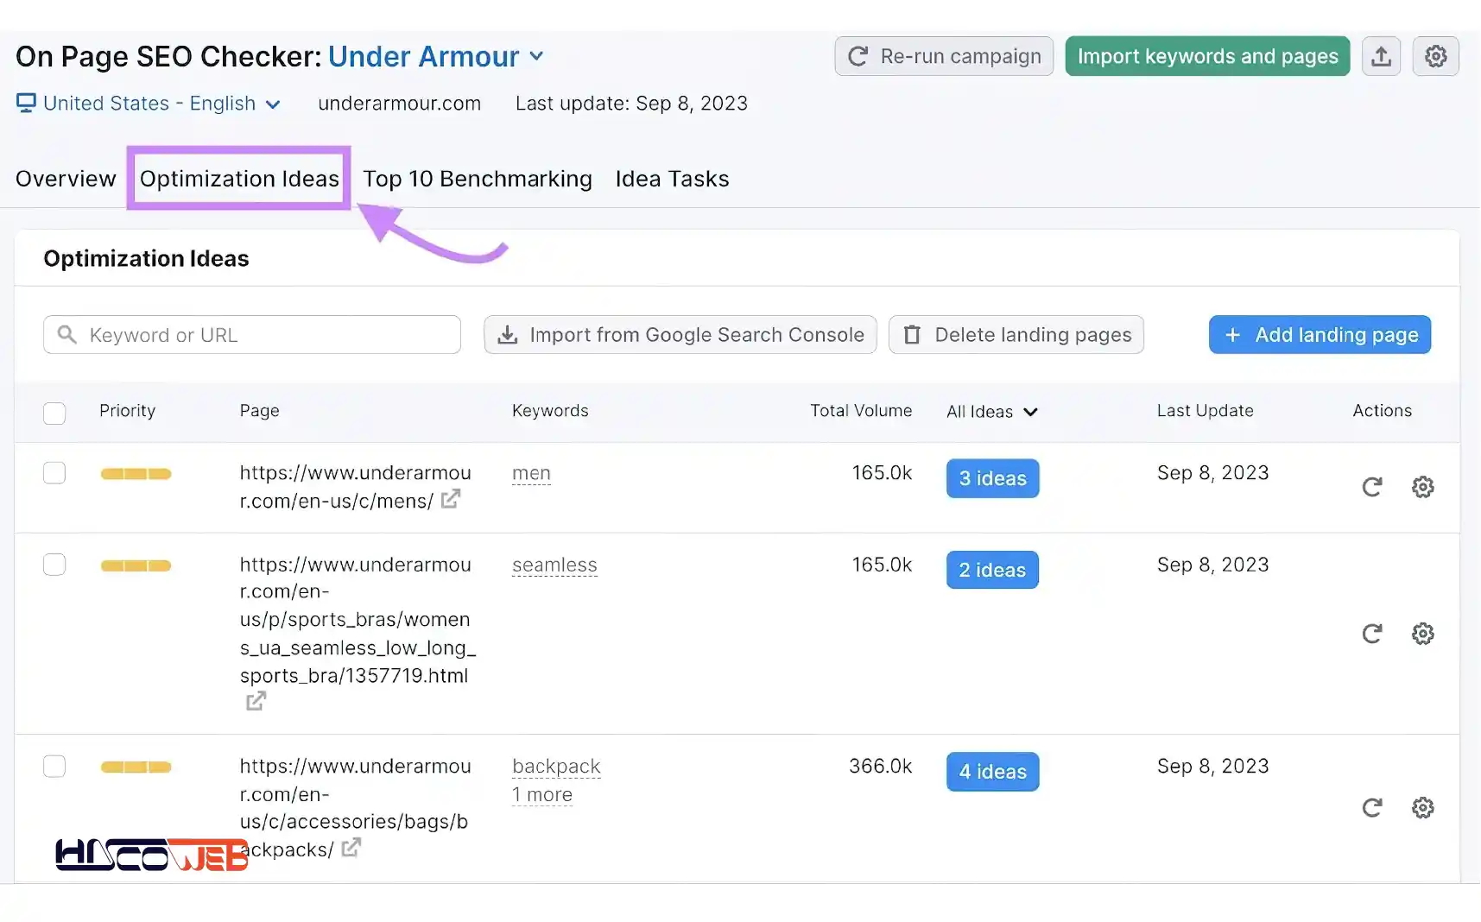The width and height of the screenshot is (1481, 922).
Task: Click the Page column header
Action: pos(259,411)
